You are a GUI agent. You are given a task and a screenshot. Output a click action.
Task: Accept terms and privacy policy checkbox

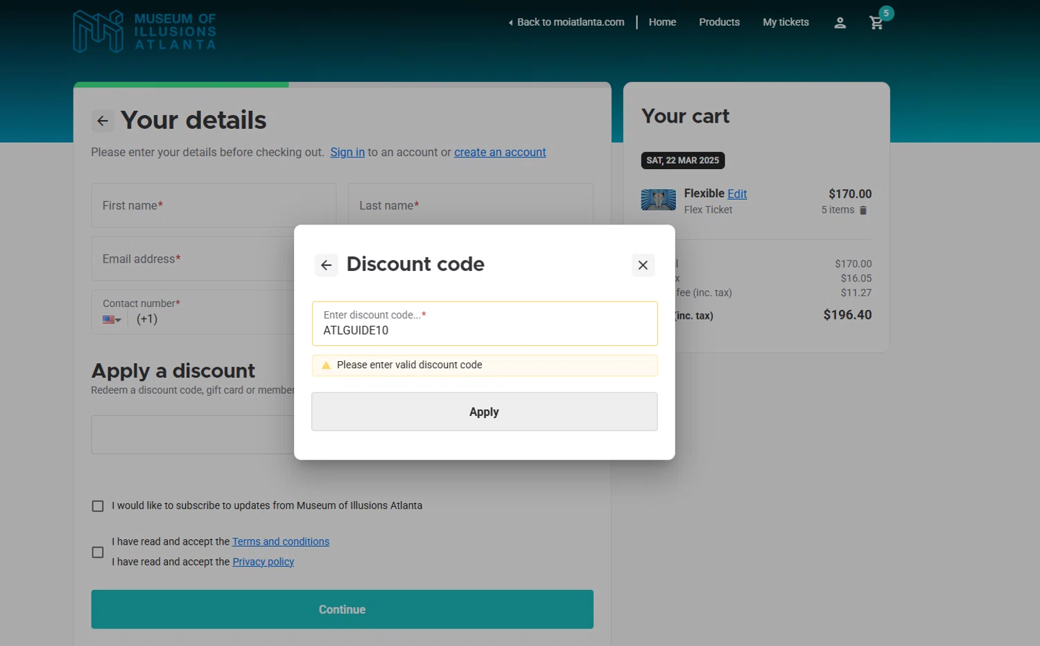[x=98, y=552]
